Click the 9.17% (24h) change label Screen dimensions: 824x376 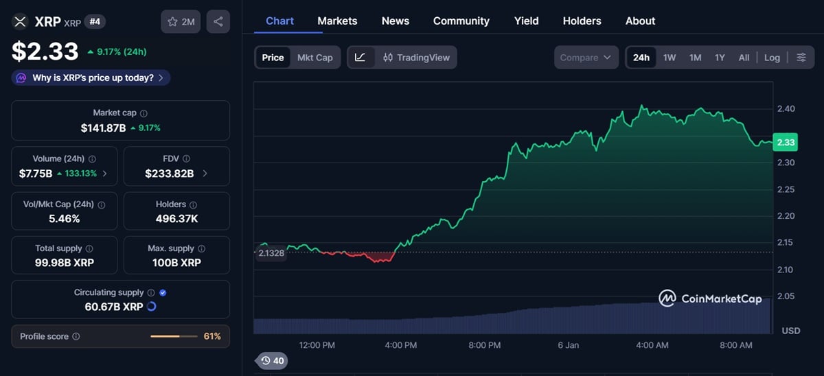[122, 51]
